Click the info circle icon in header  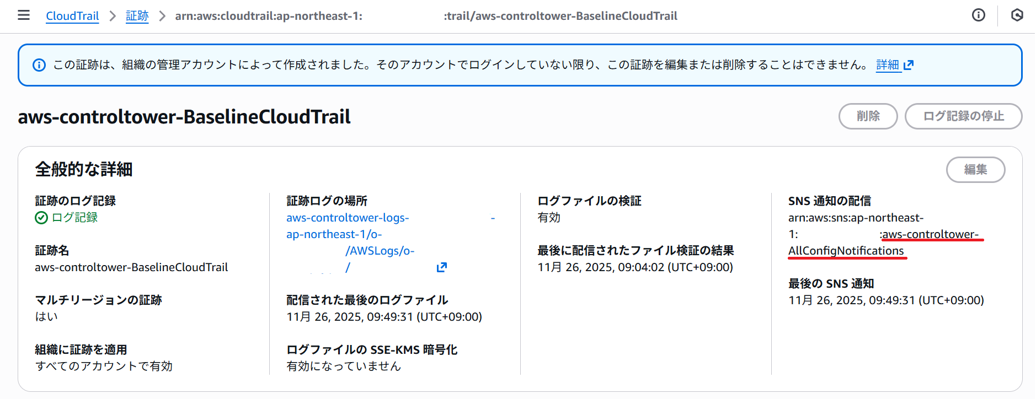[978, 15]
